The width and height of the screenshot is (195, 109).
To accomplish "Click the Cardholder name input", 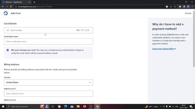I will tap(48, 41).
